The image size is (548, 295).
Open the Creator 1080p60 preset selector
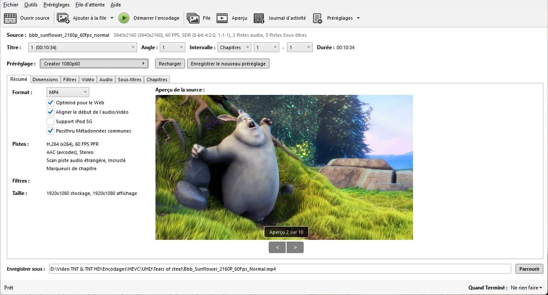click(x=94, y=64)
